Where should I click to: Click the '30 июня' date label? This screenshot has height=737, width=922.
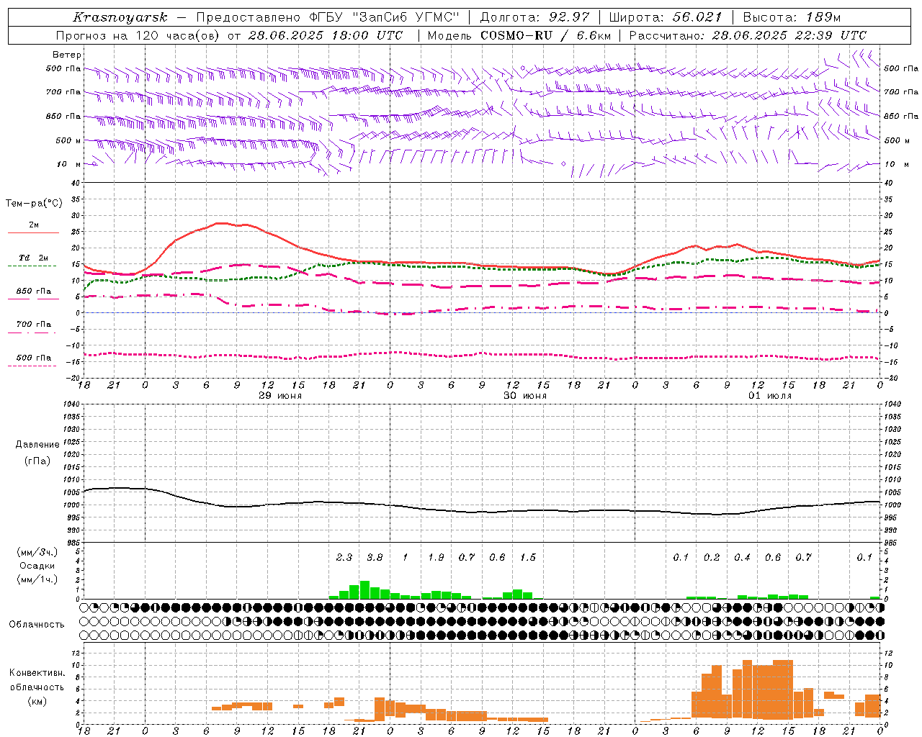click(525, 396)
